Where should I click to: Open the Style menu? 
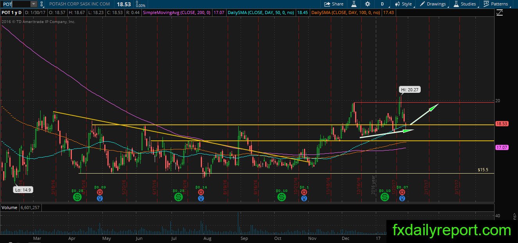pyautogui.click(x=403, y=4)
